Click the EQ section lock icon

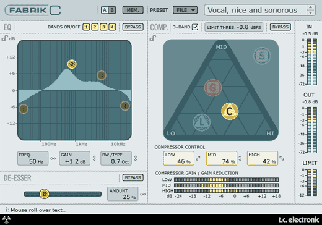click(x=4, y=38)
